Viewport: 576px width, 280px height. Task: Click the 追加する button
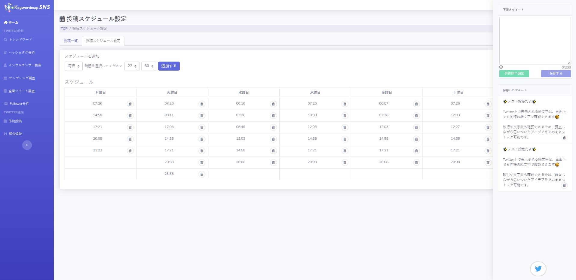169,66
